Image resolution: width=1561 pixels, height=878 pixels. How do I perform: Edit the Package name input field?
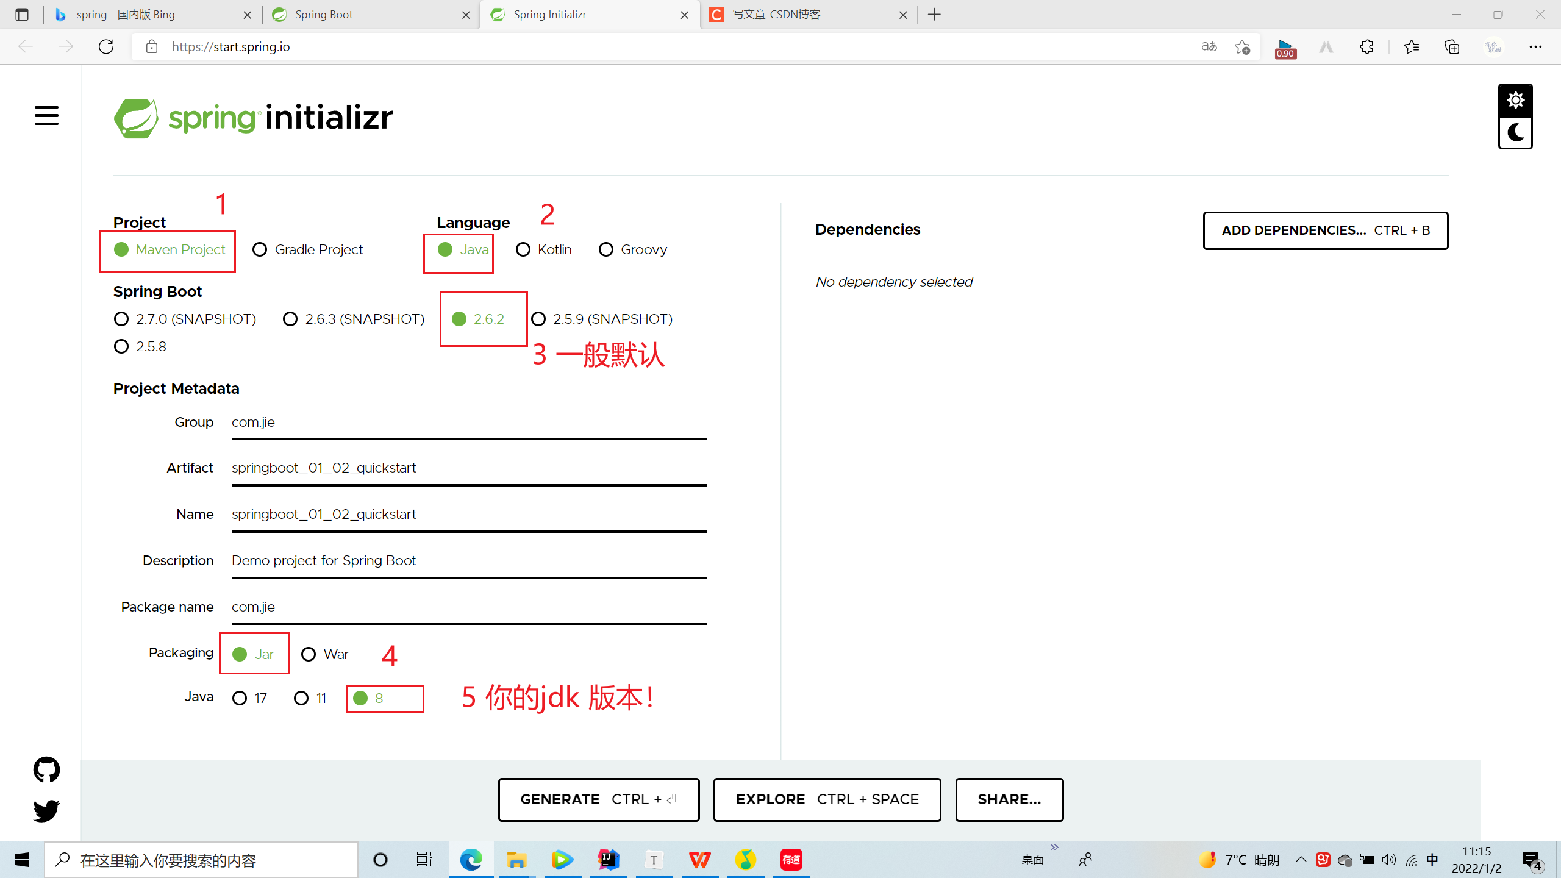[x=469, y=607]
